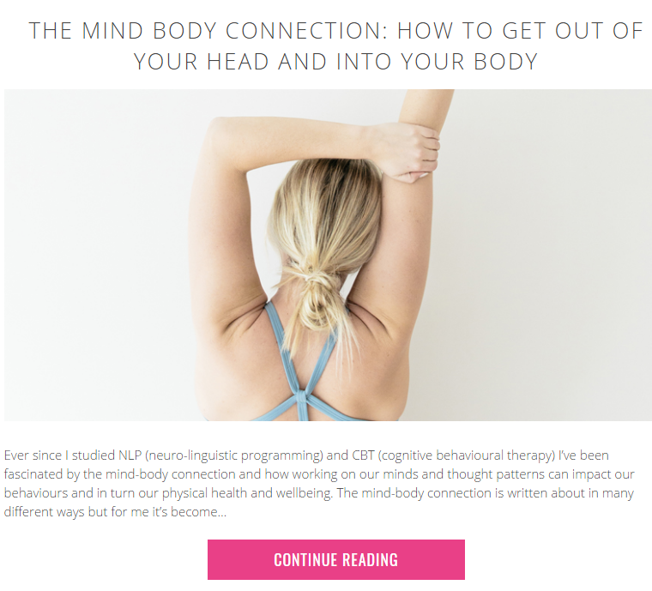Viewport: 652px width, 591px height.
Task: Click the 'HOW TO GET OUT OF' headline text
Action: pos(520,31)
